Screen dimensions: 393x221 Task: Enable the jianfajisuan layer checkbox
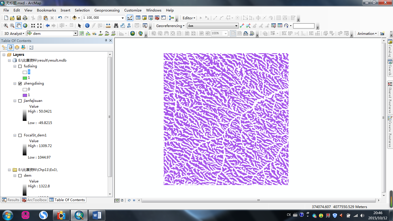20,101
